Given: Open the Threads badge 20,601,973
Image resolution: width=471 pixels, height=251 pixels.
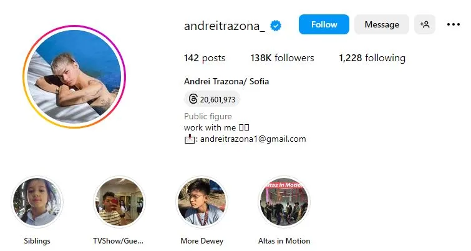Looking at the screenshot, I should [211, 99].
